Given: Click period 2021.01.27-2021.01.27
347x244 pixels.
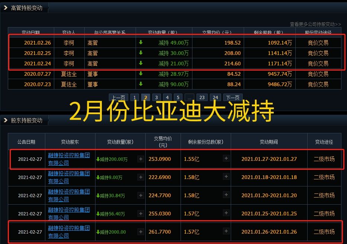Looking at the screenshot, I should 269,159.
